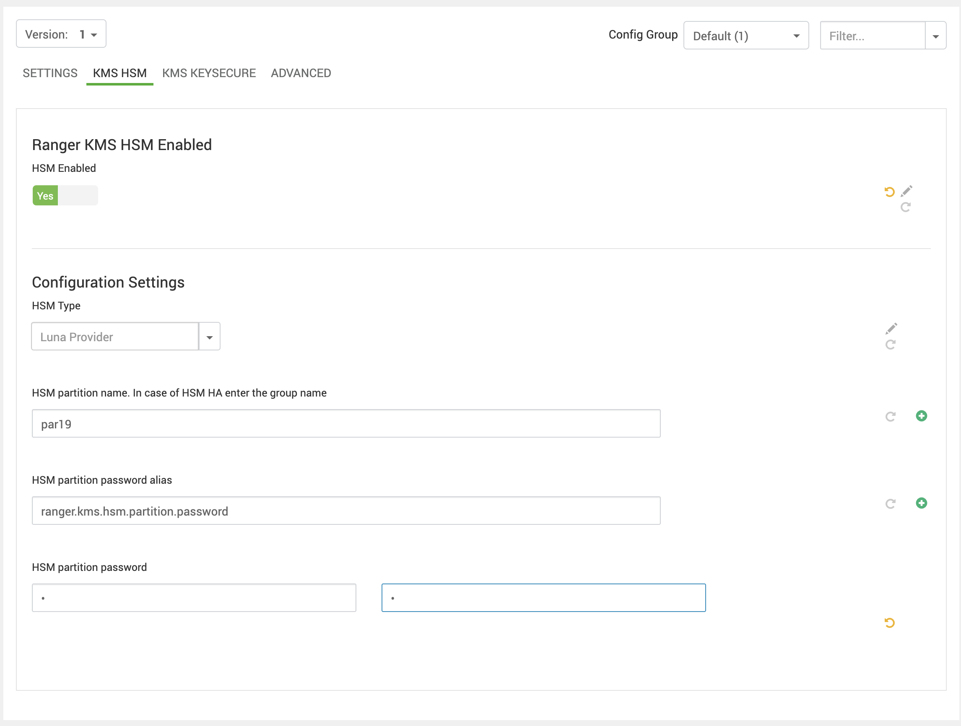Image resolution: width=961 pixels, height=726 pixels.
Task: Open the Version dropdown
Action: (61, 34)
